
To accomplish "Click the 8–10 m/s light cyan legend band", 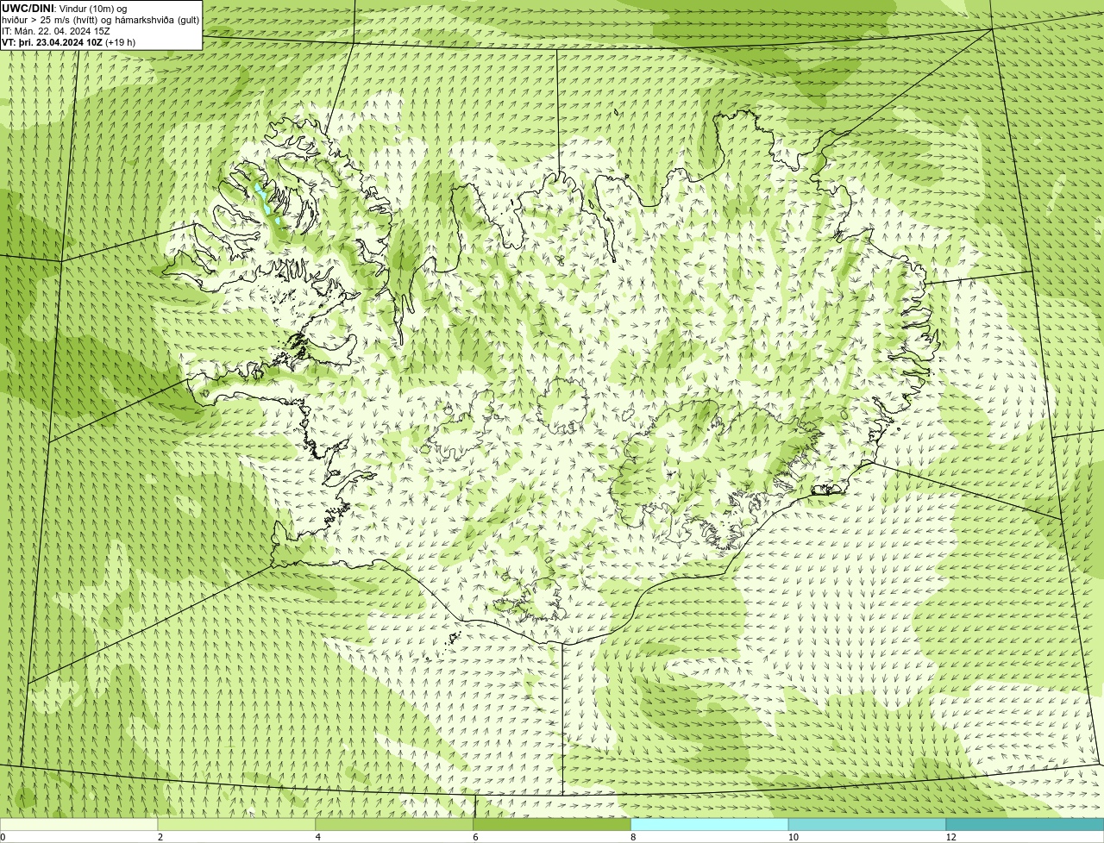I will (710, 824).
